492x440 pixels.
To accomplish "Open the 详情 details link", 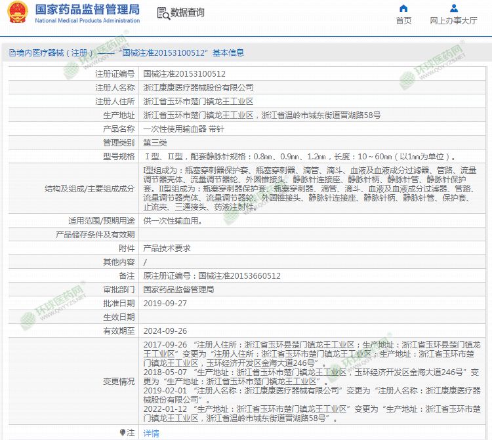I will pyautogui.click(x=151, y=433).
